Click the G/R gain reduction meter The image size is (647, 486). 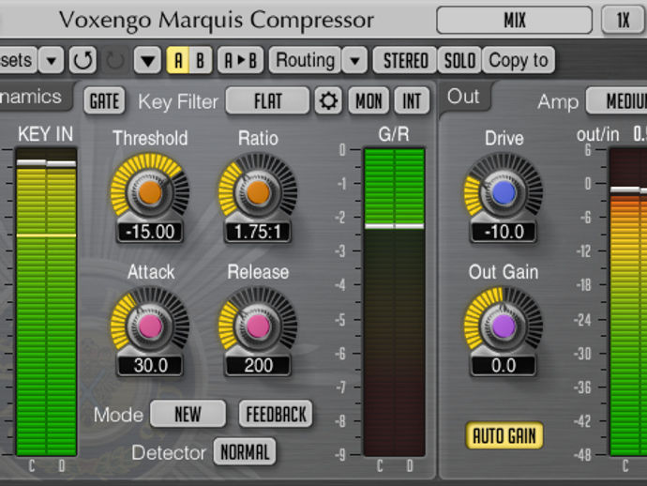[395, 302]
